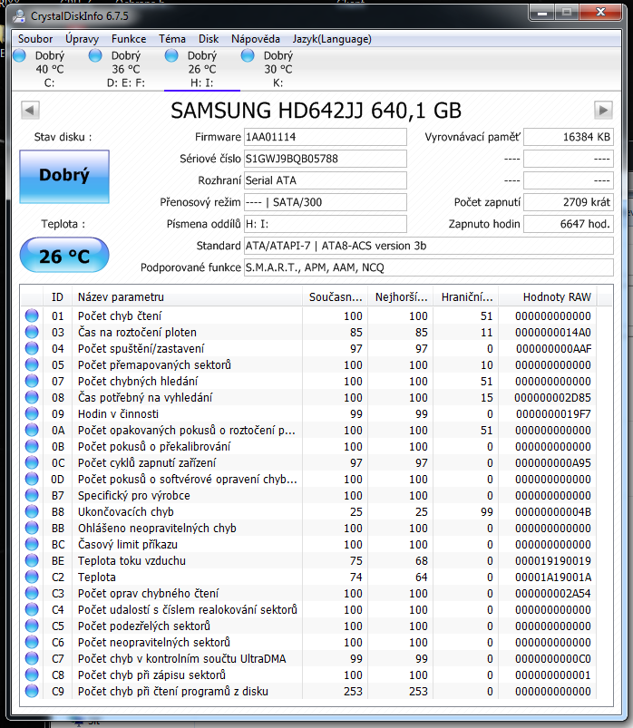Open the Jazyk(Language) menu
Screen dimensions: 633x728
pos(332,39)
